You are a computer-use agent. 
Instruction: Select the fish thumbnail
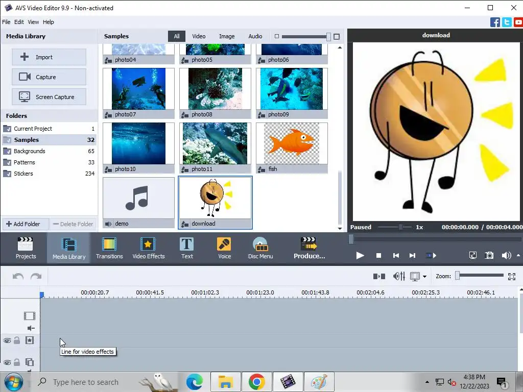[x=292, y=148]
